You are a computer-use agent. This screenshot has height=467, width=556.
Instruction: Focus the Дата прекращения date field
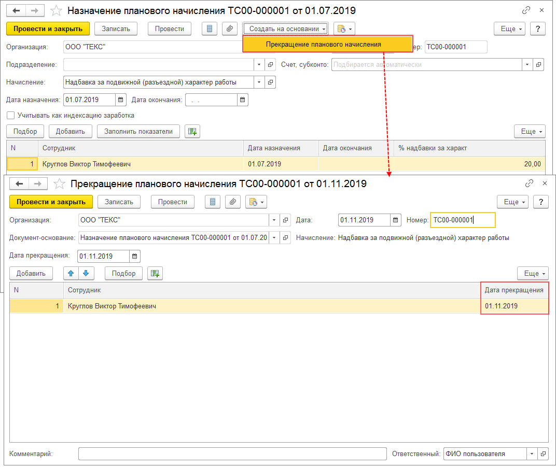(103, 256)
